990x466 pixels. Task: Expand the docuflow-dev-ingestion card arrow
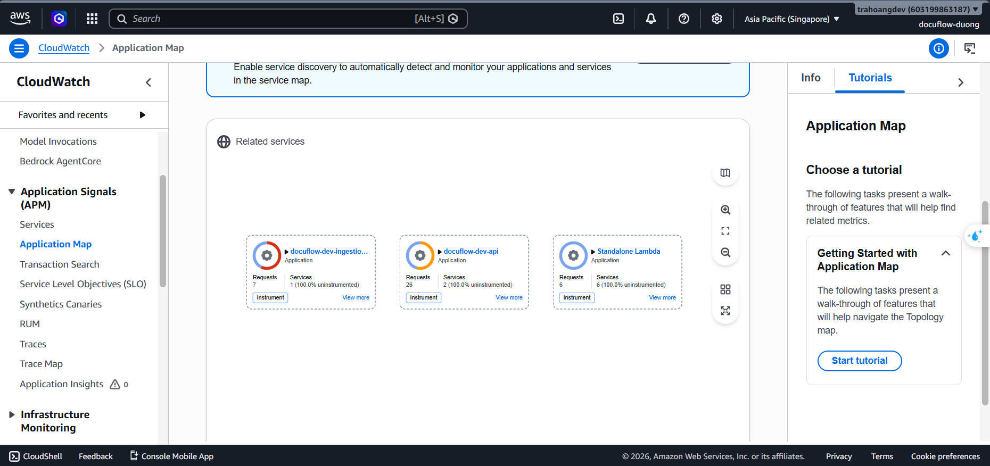286,252
